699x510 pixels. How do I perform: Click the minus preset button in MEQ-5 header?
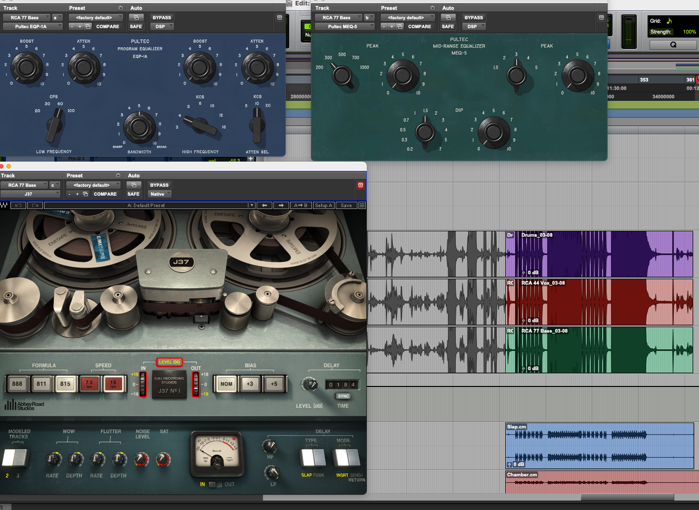384,26
